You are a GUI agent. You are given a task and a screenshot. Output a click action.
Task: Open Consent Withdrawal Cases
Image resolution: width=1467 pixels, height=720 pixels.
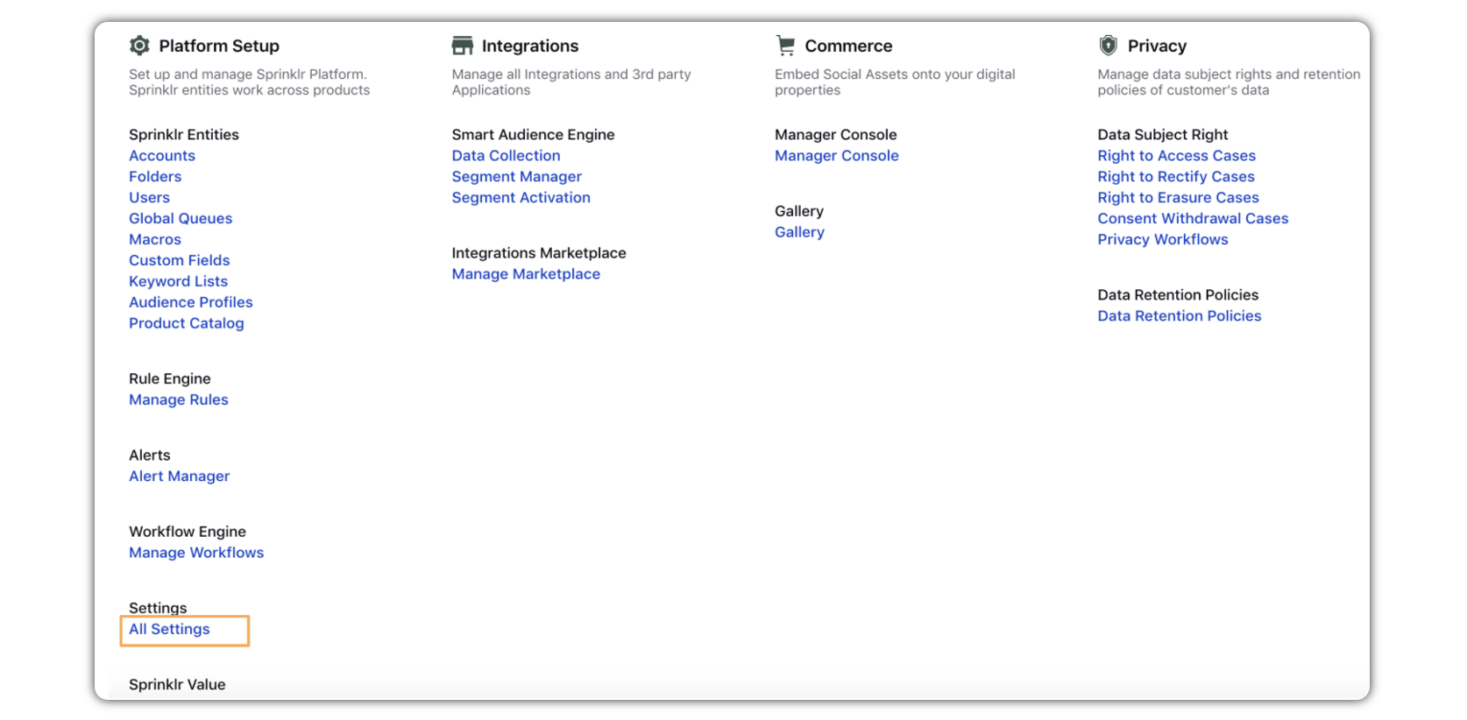tap(1193, 219)
